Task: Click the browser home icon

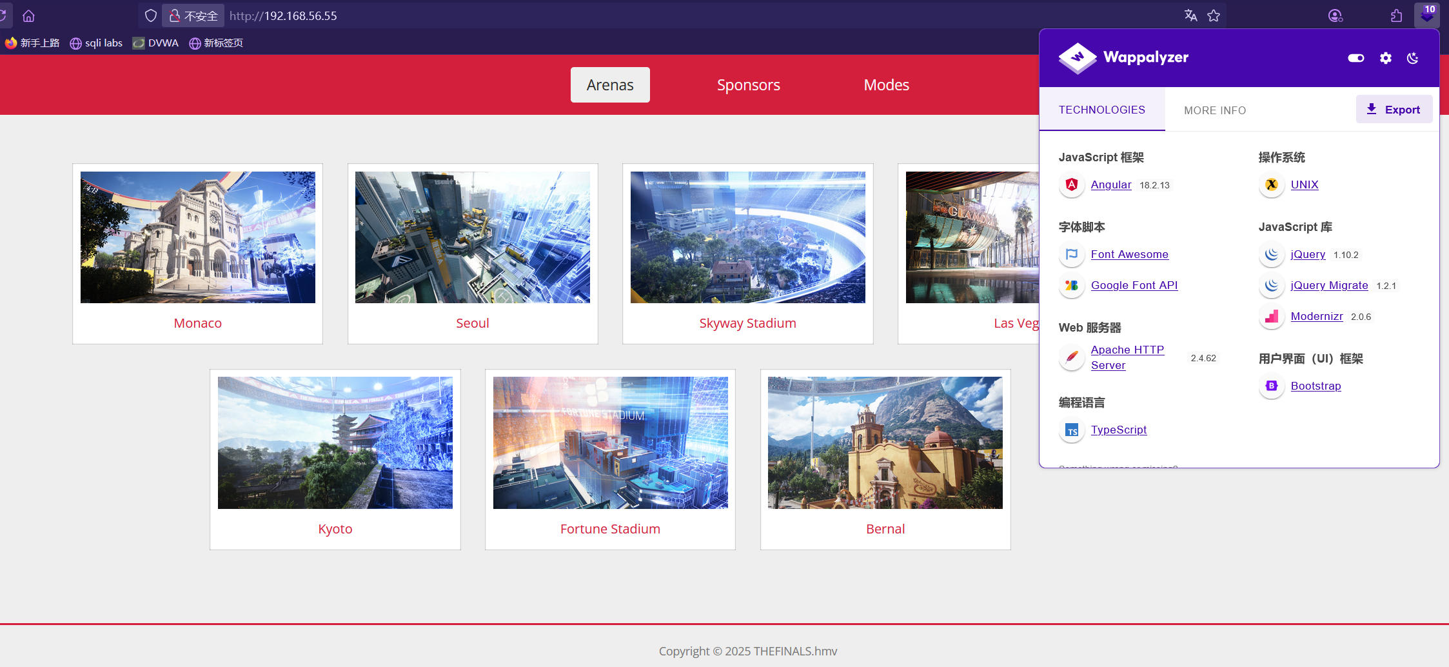Action: [28, 15]
